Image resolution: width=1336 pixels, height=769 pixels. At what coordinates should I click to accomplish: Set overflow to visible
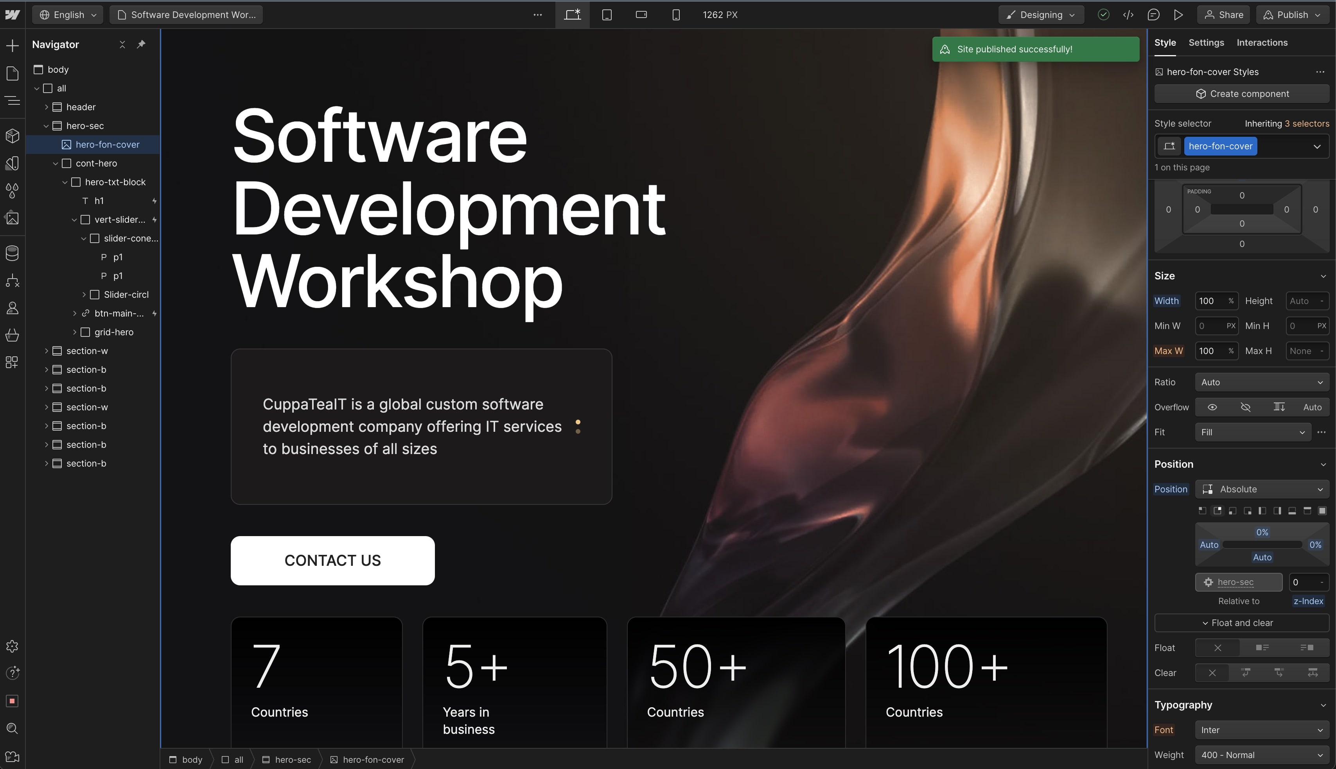(1212, 407)
